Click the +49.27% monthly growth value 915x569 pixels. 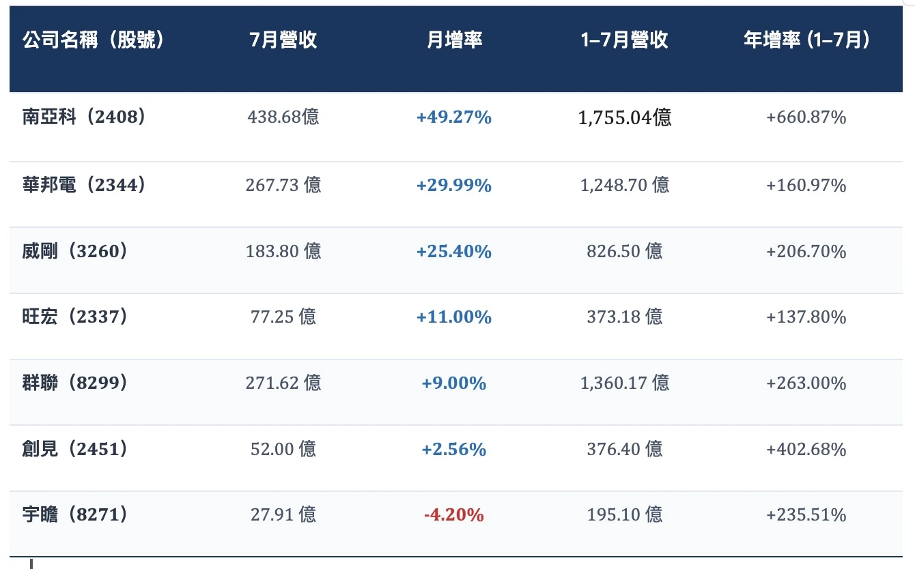(x=454, y=117)
